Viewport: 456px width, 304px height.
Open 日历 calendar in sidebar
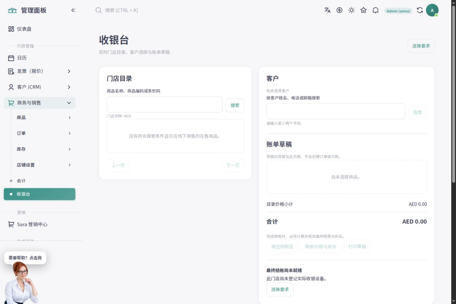tap(40, 58)
